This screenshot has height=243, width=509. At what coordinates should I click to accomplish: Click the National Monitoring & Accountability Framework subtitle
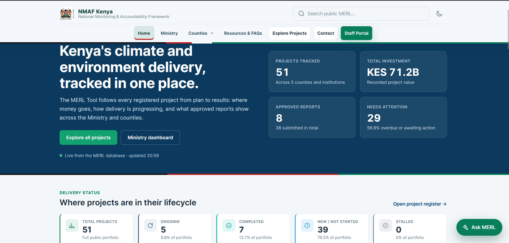124,17
